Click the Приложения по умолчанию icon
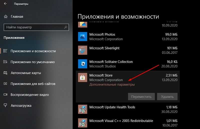200x129 pixels. pos(5,62)
